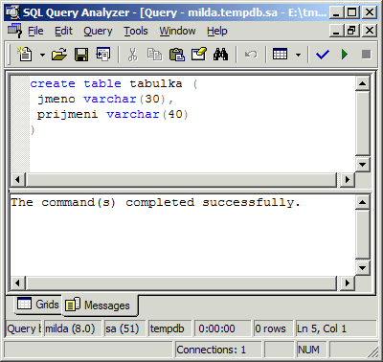Restore the inner query document window

(x=352, y=31)
